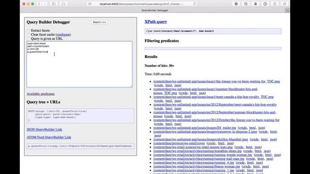The height and width of the screenshot is (174, 310).
Task: Open html link for running-trail-man.jpg
Action: [x=261, y=159]
